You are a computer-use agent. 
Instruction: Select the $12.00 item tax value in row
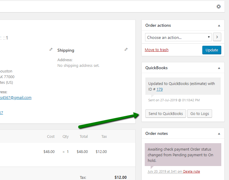[x=101, y=151]
